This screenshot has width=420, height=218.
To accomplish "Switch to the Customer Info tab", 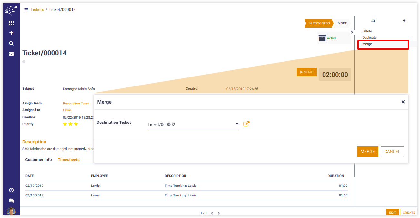I will pyautogui.click(x=38, y=160).
